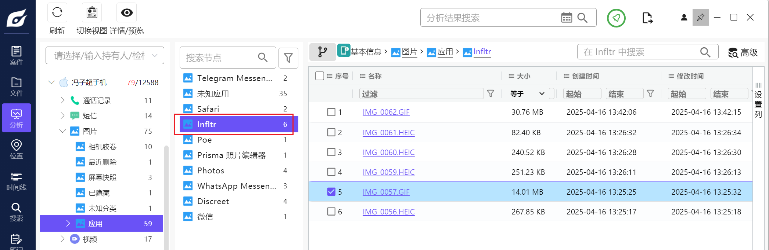
Task: Click the search-in-Infltr input field
Action: [x=639, y=52]
